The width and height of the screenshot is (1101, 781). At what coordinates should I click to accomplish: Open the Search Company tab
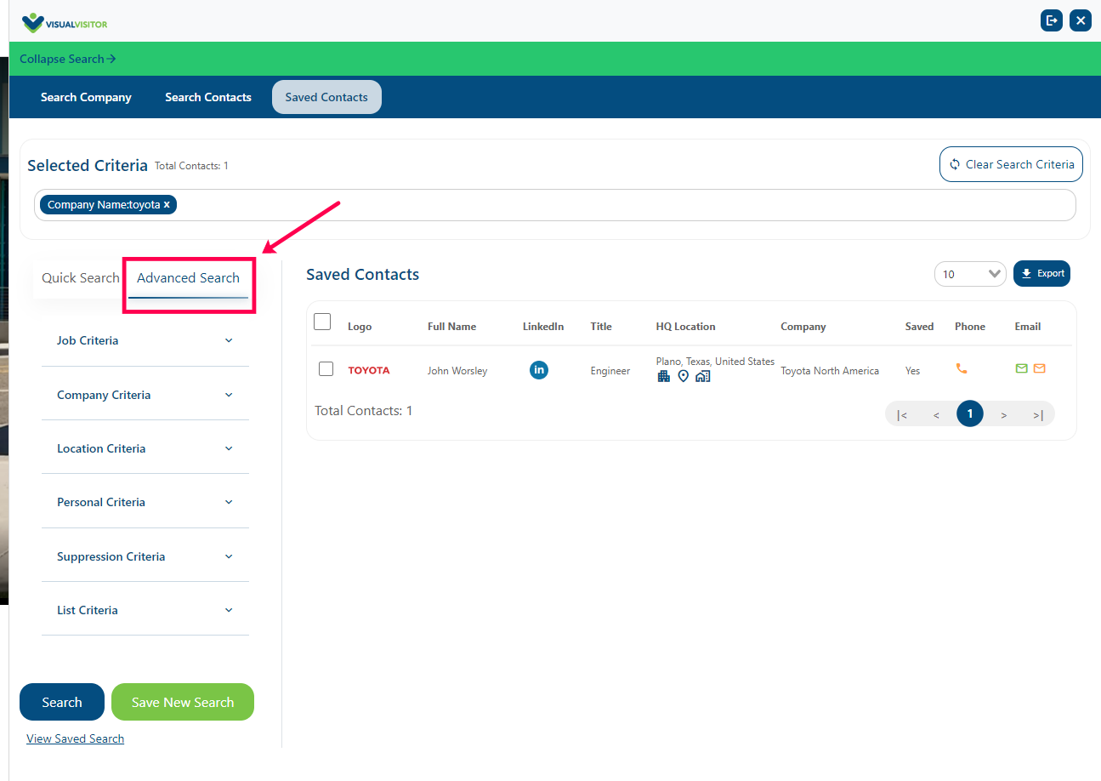(x=86, y=97)
